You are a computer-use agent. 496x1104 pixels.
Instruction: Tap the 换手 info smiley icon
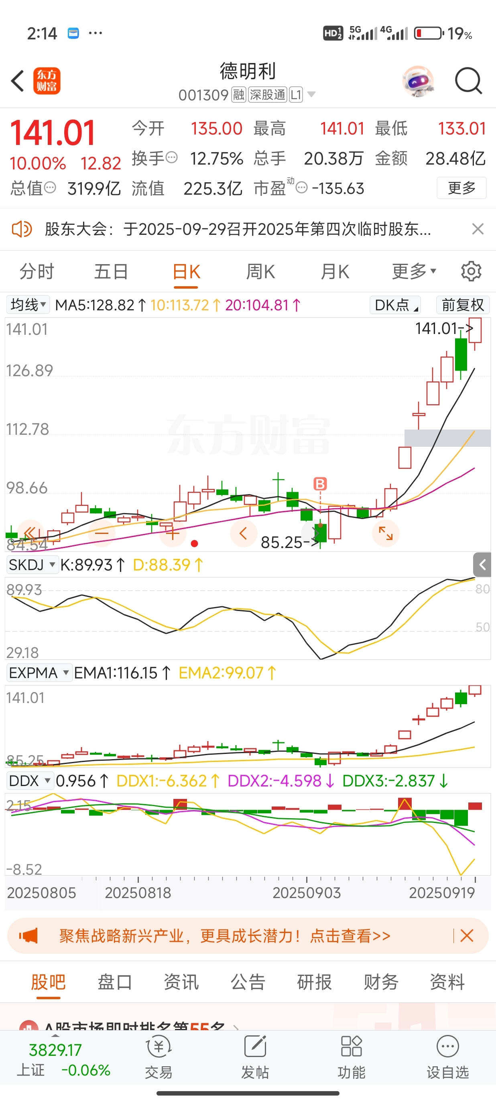[x=171, y=158]
